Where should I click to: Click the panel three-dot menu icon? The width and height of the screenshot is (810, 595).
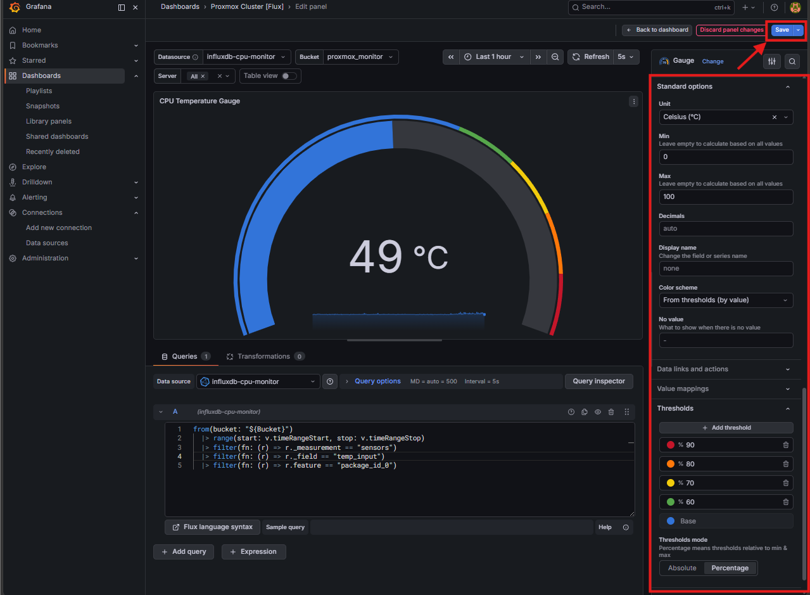633,101
